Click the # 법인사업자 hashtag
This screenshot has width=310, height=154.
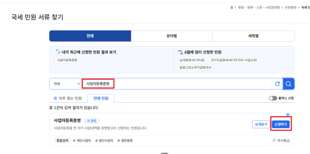coord(104,141)
